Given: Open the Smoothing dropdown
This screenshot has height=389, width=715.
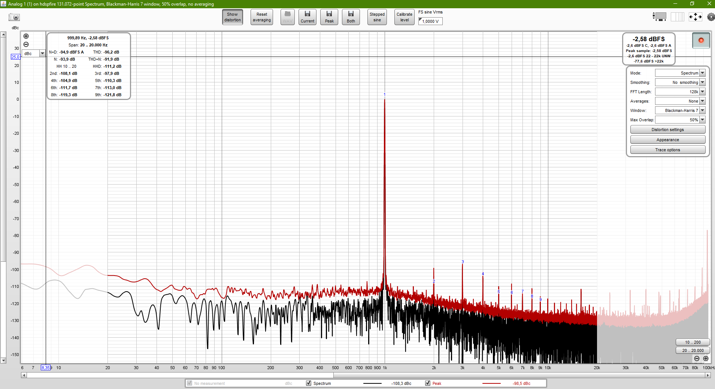Looking at the screenshot, I should [x=680, y=82].
